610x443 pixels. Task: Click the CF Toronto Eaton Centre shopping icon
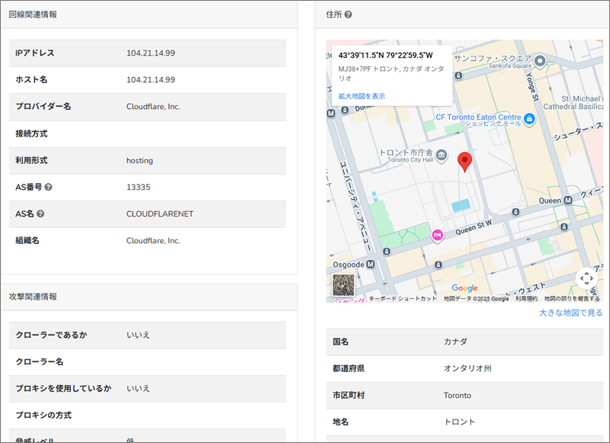tap(529, 118)
